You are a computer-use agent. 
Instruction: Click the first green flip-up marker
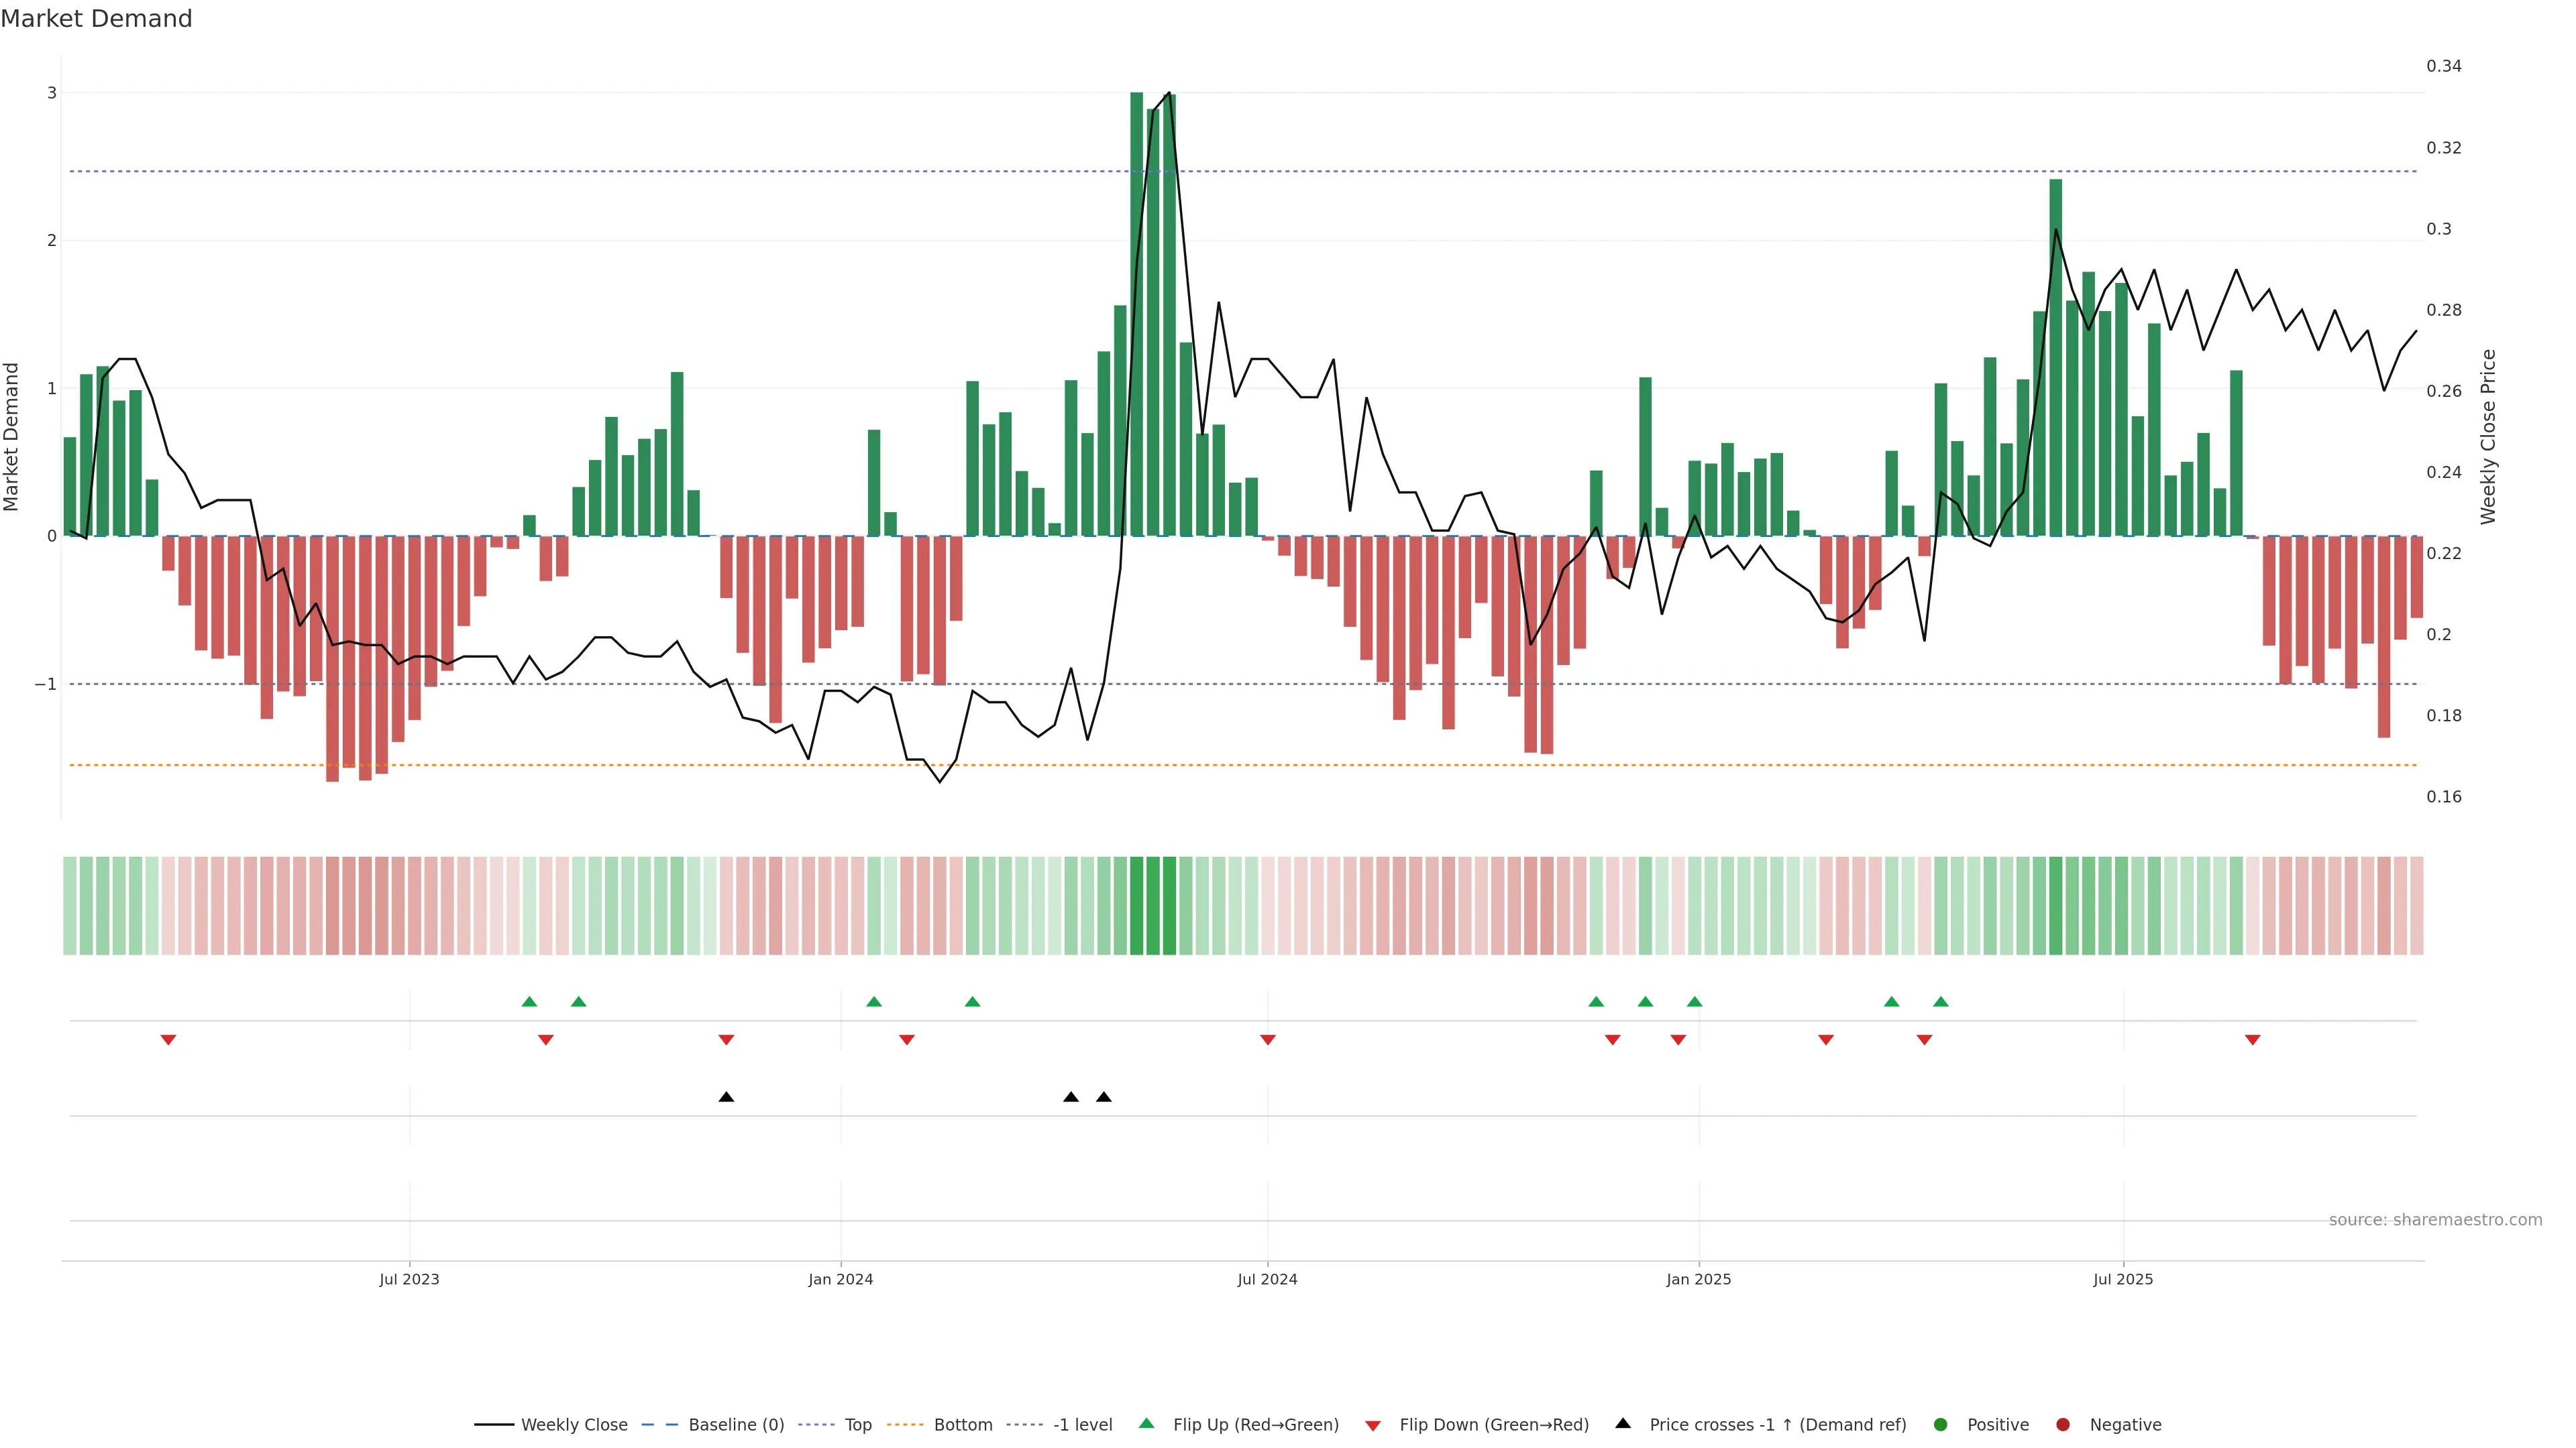529,1002
